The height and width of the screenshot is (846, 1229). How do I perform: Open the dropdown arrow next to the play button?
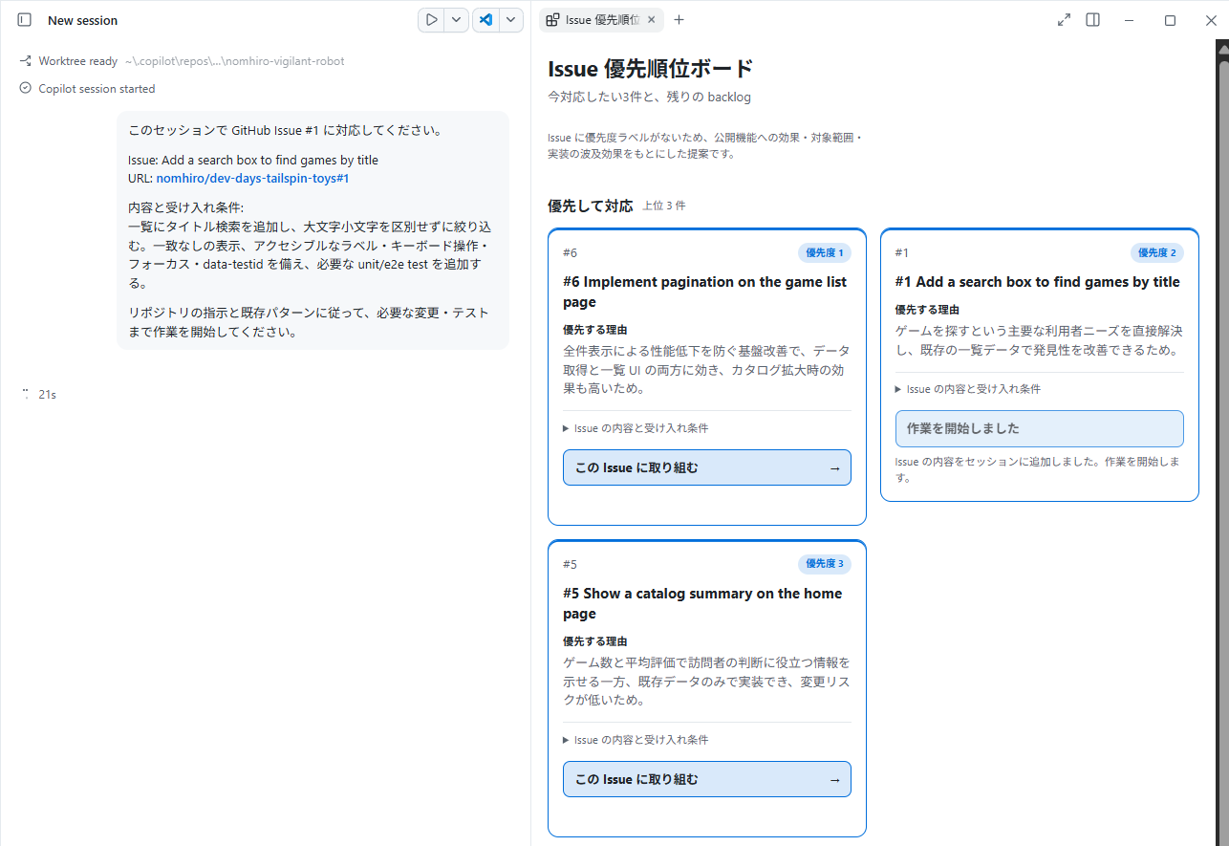pyautogui.click(x=457, y=20)
